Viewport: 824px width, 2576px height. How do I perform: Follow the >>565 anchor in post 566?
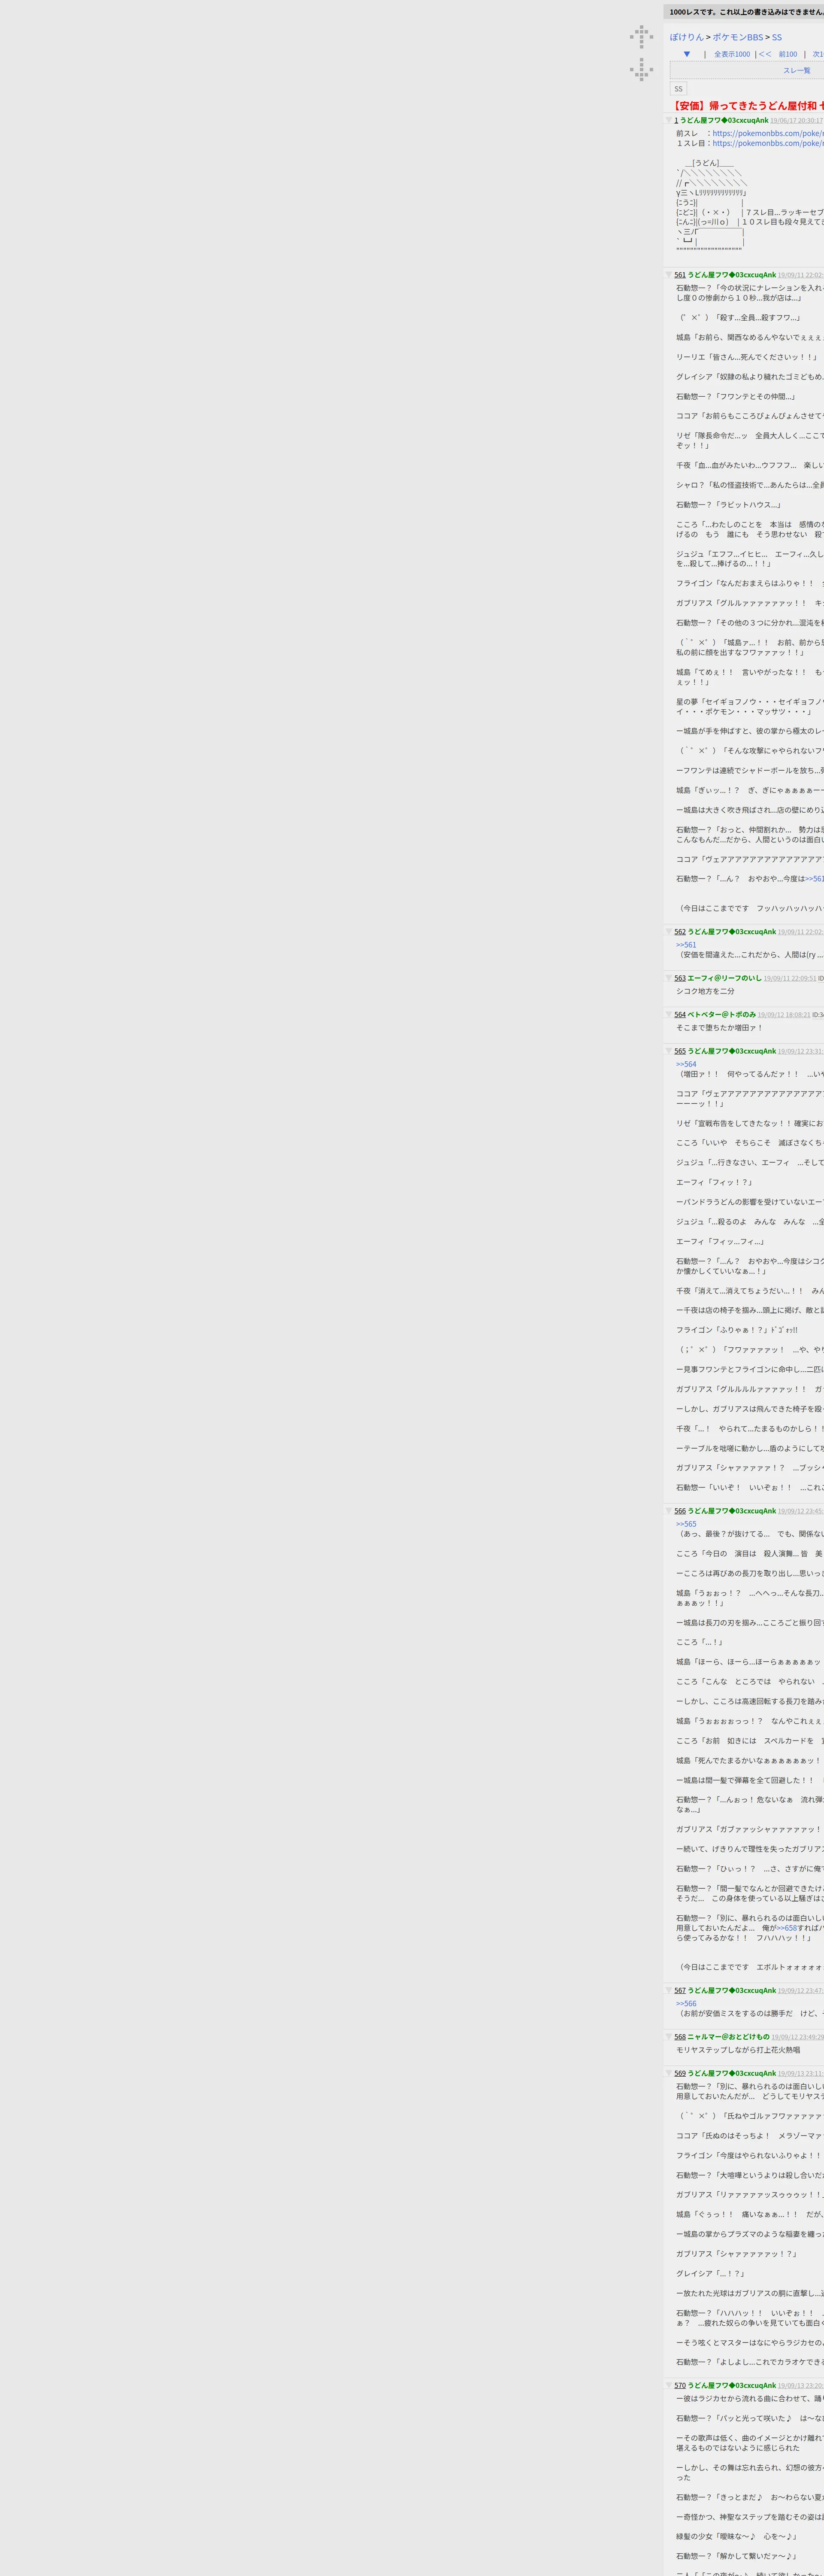pos(686,1524)
